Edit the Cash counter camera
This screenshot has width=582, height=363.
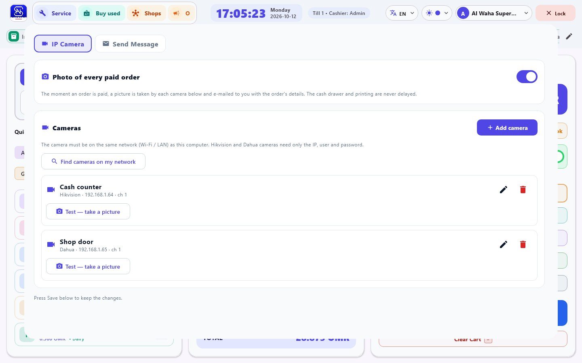pos(503,190)
